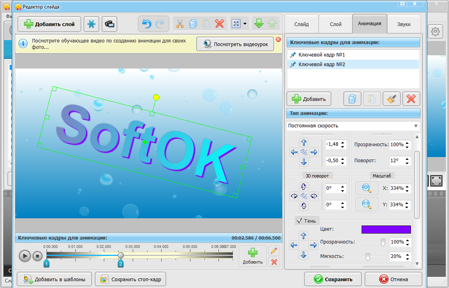Click Сохранить стоп-кадр button

point(131,280)
